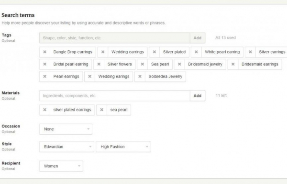The height and width of the screenshot is (184, 287).
Task: Open the High Fashion style dropdown
Action: [x=123, y=147]
